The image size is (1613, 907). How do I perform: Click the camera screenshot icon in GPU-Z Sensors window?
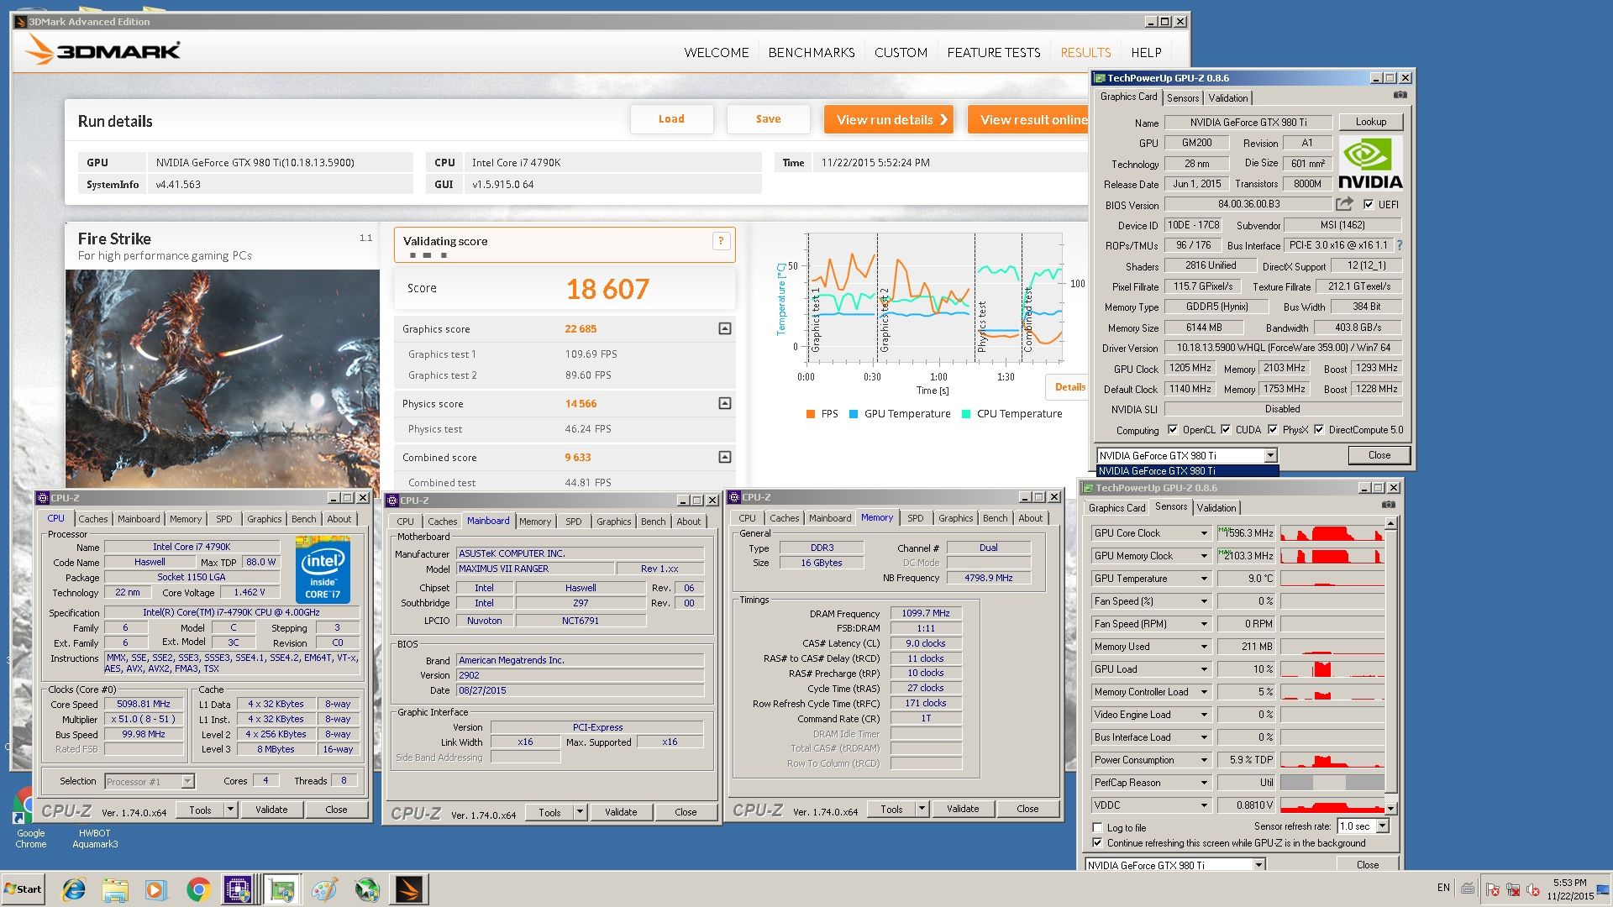click(1388, 505)
